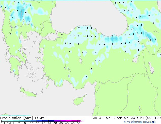Viewport: 161px width, 124px height.
Task: Click the '(00+129' forecast offset text
Action: point(153,118)
